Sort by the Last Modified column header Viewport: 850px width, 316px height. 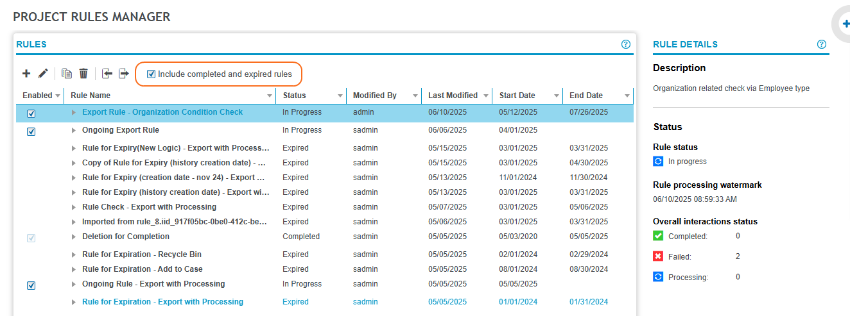(453, 96)
